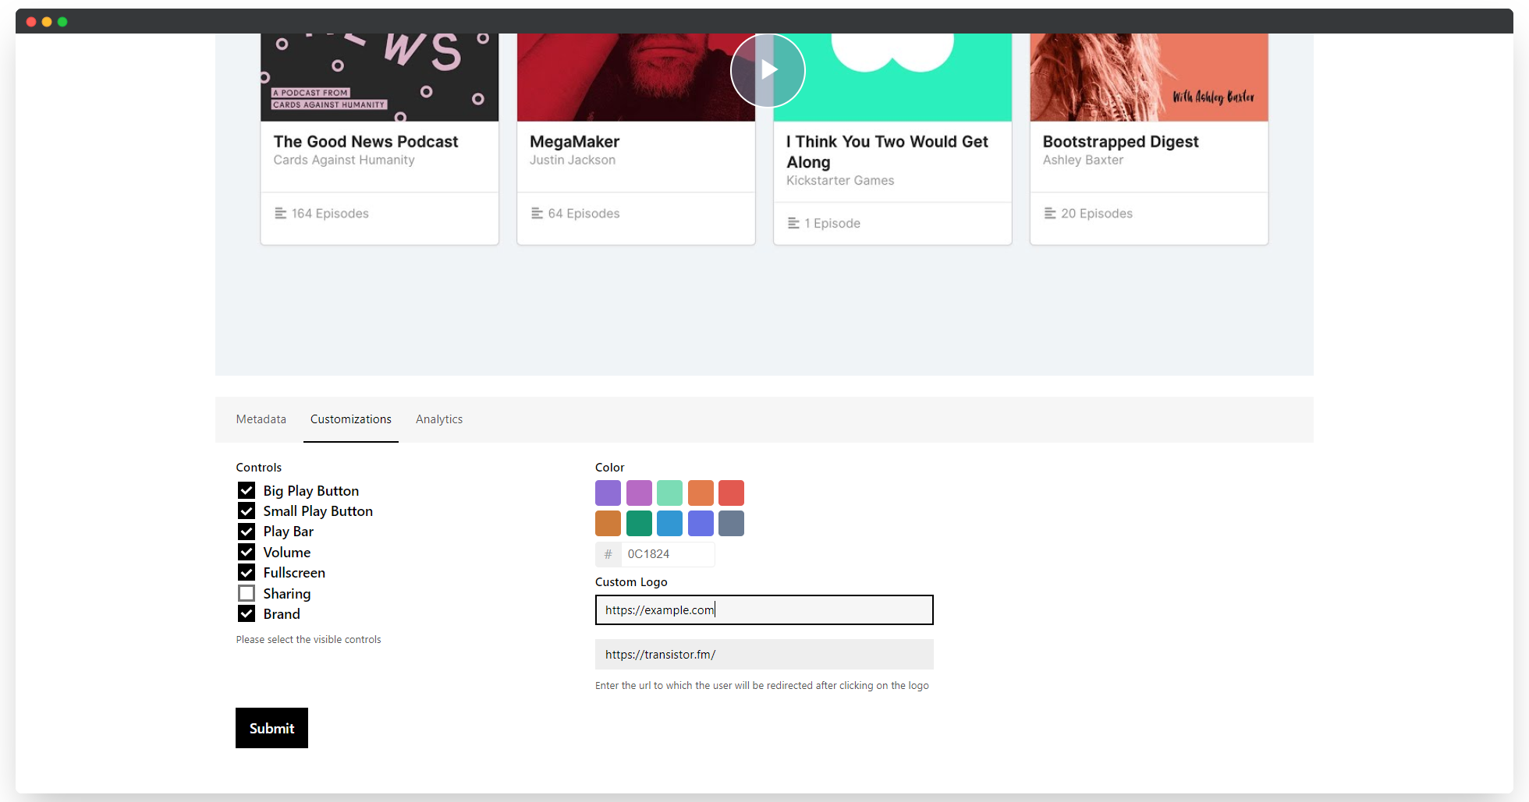Click the Kickstarter Games author text
The image size is (1529, 802).
click(840, 181)
